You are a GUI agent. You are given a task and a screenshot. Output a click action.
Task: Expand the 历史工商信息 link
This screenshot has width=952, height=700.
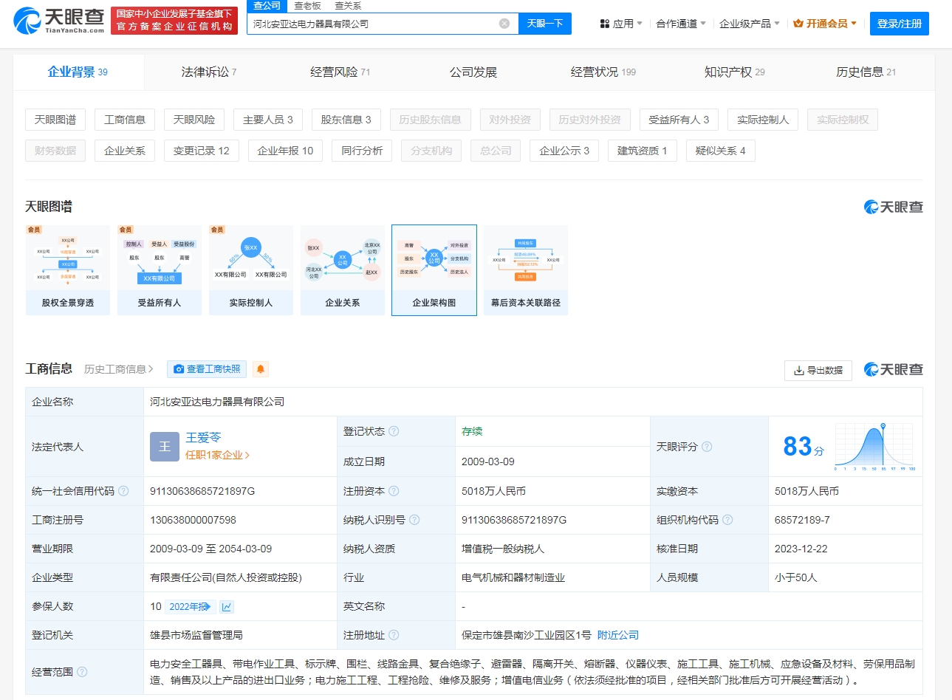119,369
